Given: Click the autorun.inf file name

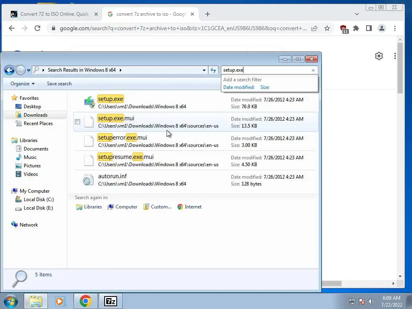Looking at the screenshot, I should click(113, 176).
